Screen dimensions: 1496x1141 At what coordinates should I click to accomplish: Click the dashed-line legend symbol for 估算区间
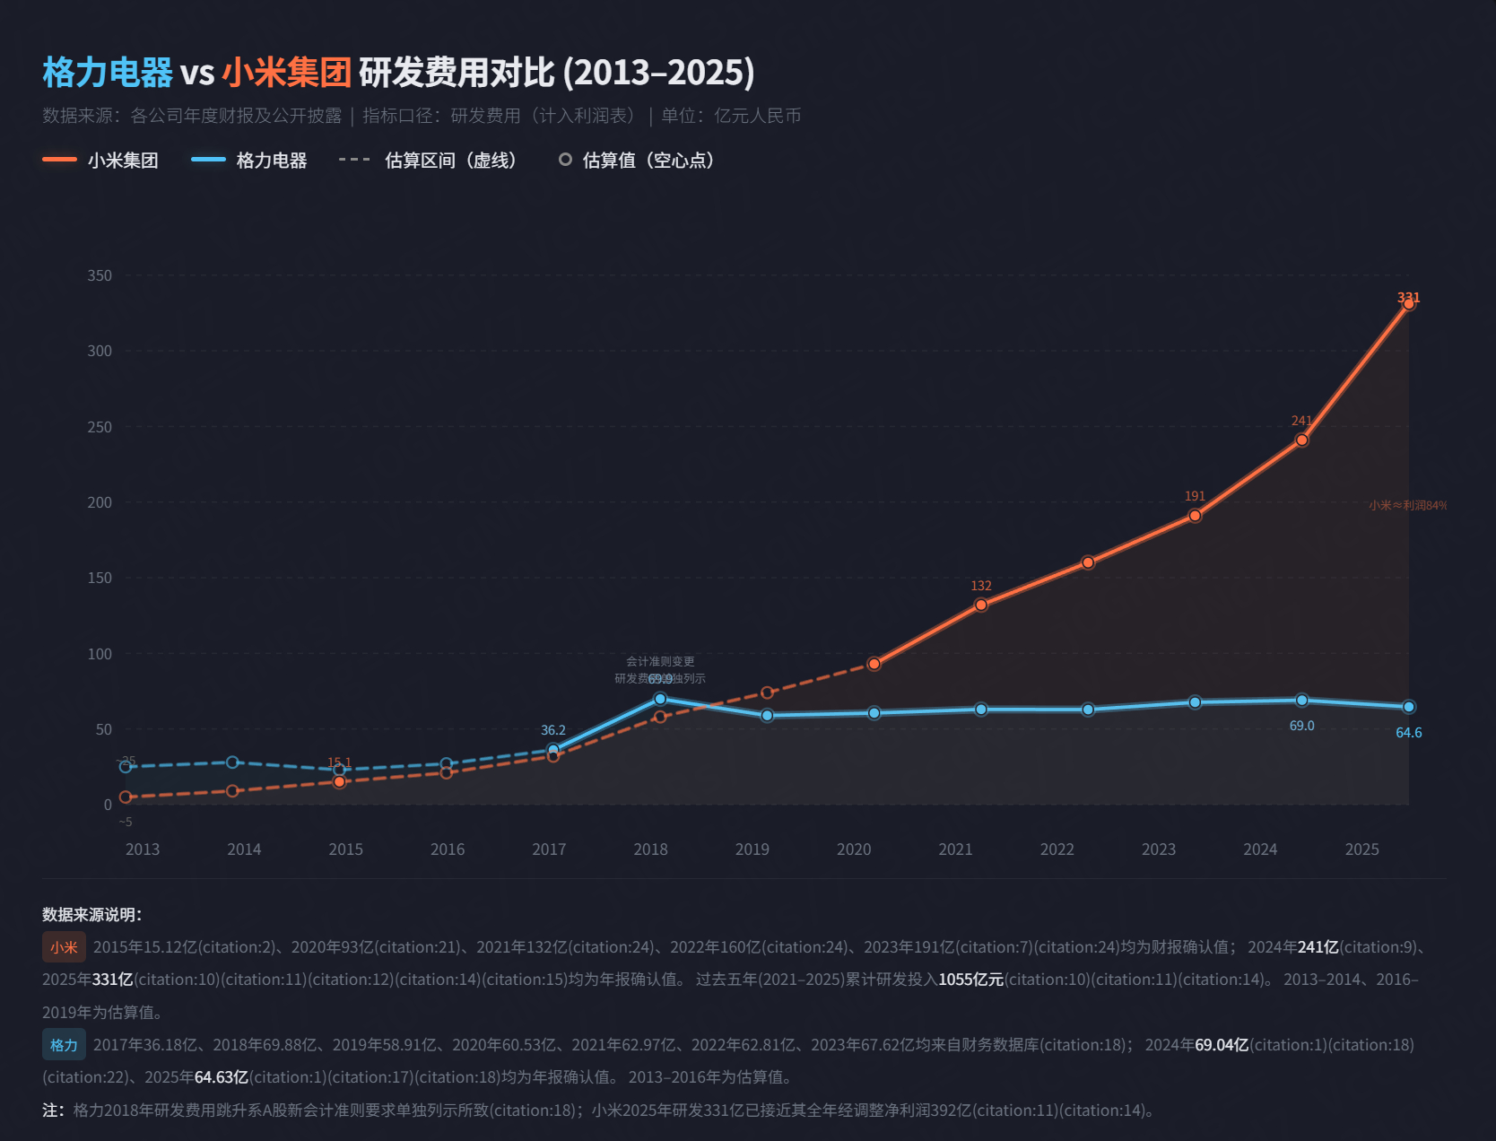coord(354,160)
